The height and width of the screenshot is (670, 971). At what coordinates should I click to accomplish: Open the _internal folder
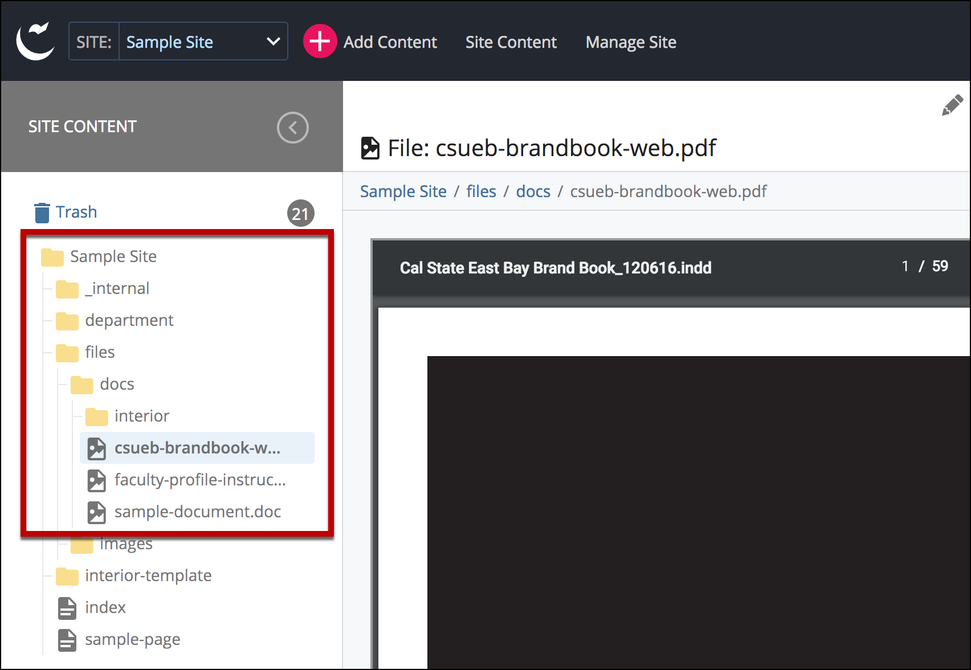[x=117, y=288]
